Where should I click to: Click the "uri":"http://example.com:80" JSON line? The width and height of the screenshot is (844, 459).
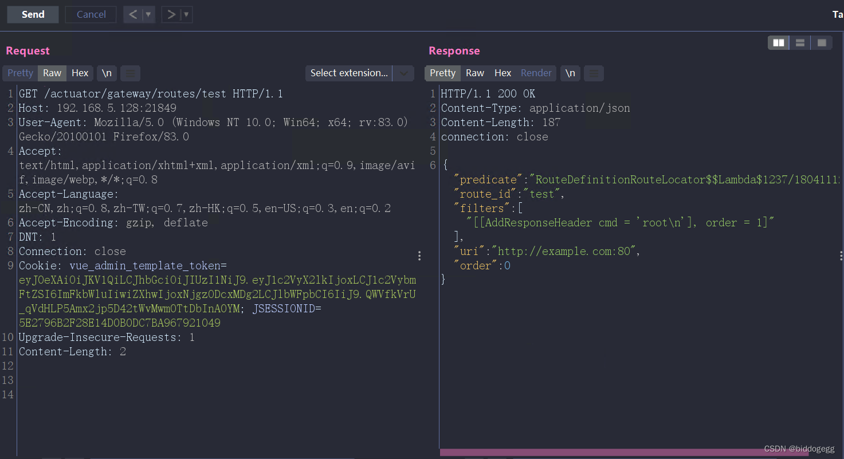click(x=547, y=251)
